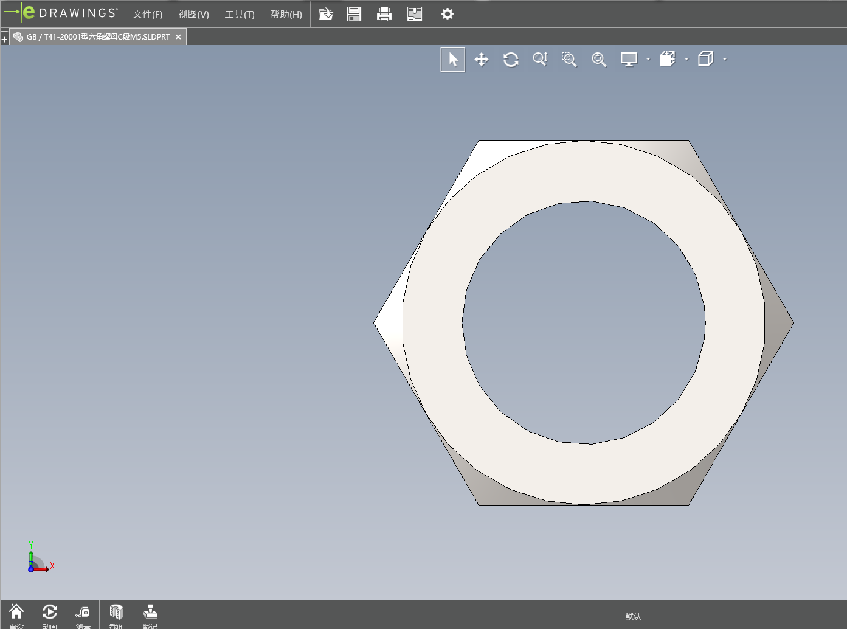Expand the view orientation dropdown arrow
The image size is (847, 629).
pyautogui.click(x=686, y=60)
